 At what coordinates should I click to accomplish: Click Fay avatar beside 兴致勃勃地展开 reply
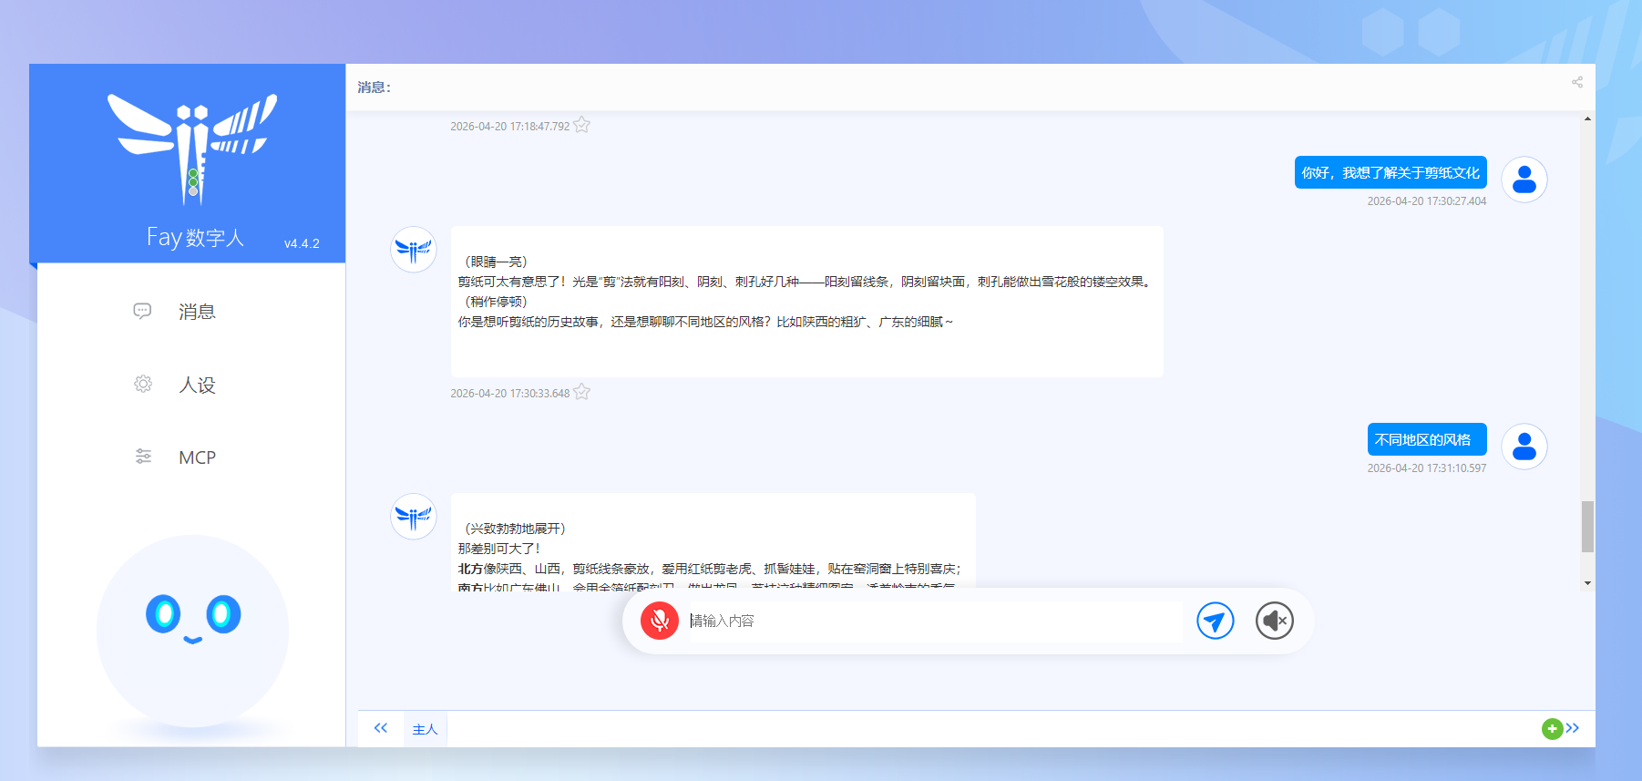pos(414,516)
